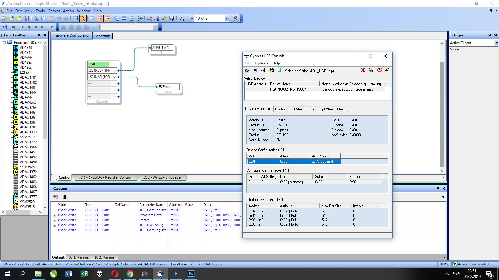Click the Save (floppy disk) toolbar icon
The height and width of the screenshot is (280, 499).
(27, 18)
